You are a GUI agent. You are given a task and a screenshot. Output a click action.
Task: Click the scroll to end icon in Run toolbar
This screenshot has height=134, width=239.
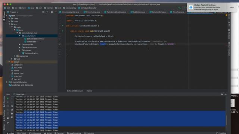coord(12,110)
